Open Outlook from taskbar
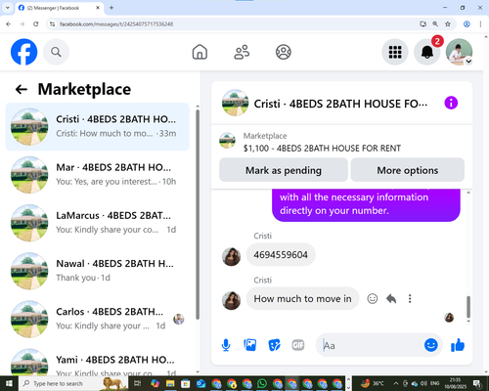The height and width of the screenshot is (391, 489). pos(200,383)
